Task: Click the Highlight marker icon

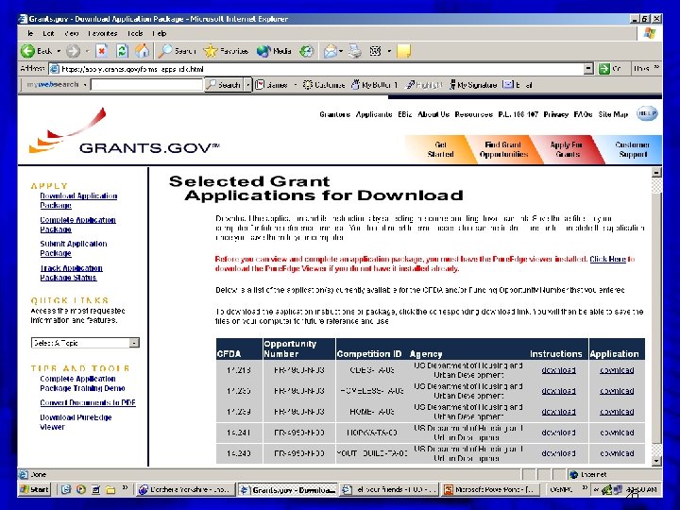Action: tap(410, 85)
